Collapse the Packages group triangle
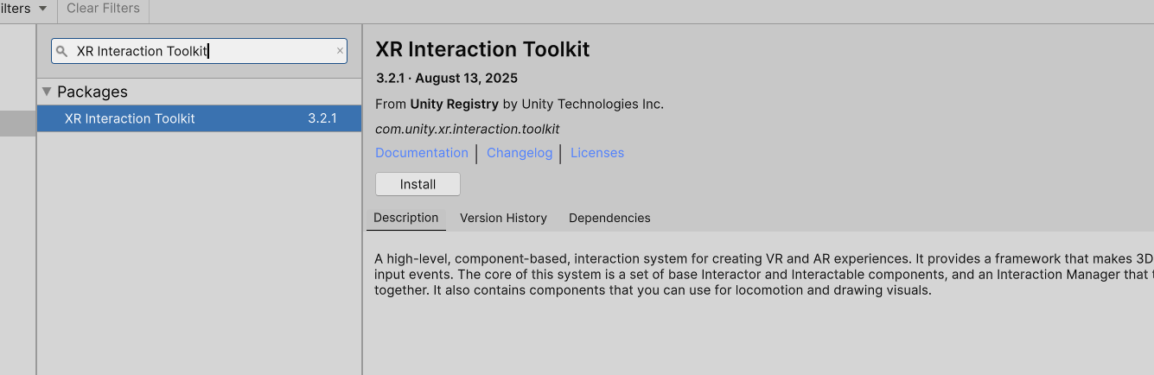The image size is (1154, 375). coord(48,91)
